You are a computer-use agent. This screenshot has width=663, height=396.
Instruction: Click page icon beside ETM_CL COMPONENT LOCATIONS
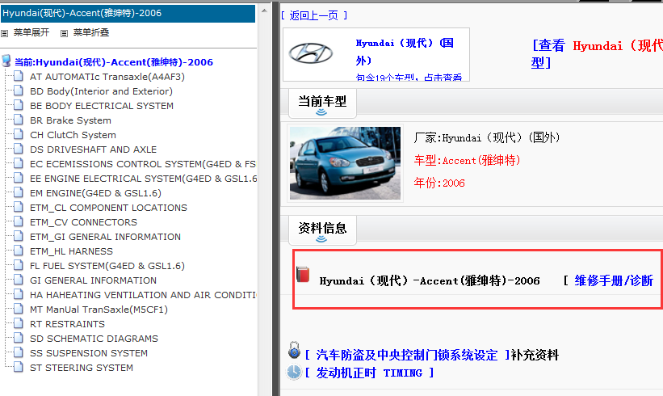pos(19,207)
